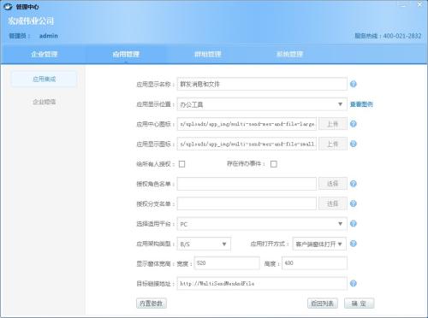Click help icon beside 应用中心图标 upload

[354, 124]
